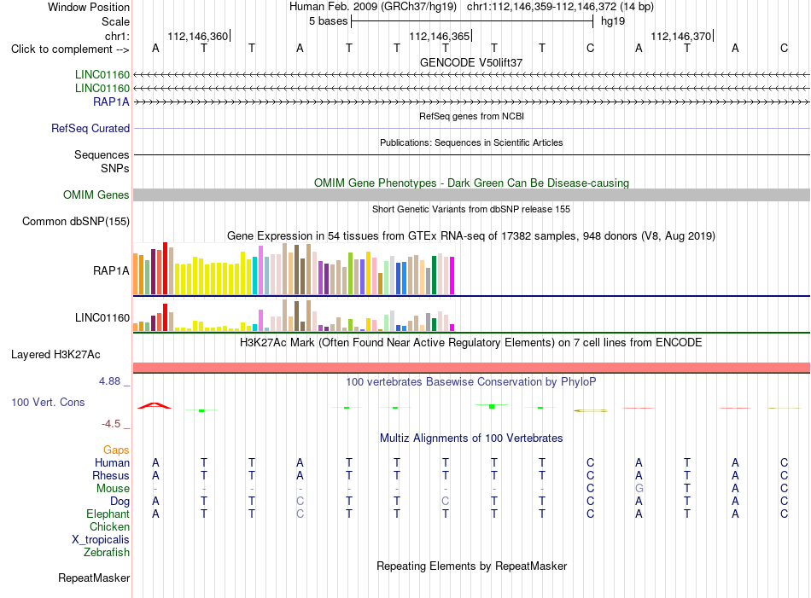This screenshot has width=811, height=598.
Task: Click the Dog alignment row label
Action: click(120, 502)
